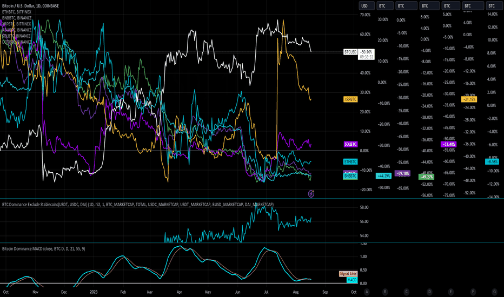This screenshot has width=504, height=297.
Task: Click the yellow XRPBTC series label
Action: point(350,99)
